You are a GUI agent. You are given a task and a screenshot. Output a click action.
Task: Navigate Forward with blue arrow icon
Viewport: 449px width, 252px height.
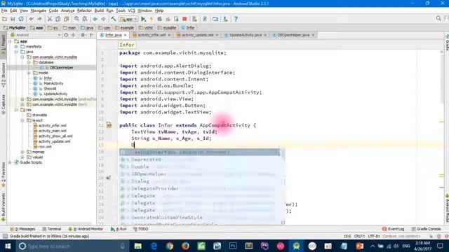click(x=103, y=19)
